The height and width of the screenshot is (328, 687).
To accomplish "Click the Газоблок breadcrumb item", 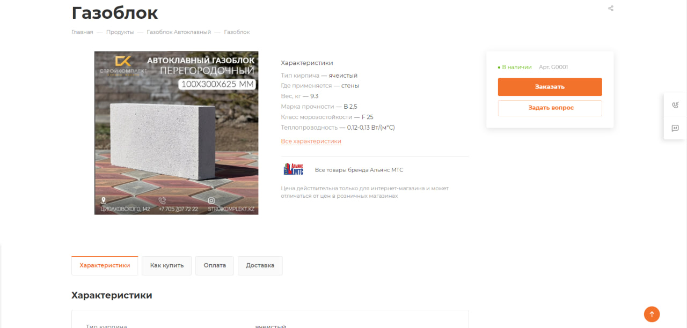I will coord(237,32).
